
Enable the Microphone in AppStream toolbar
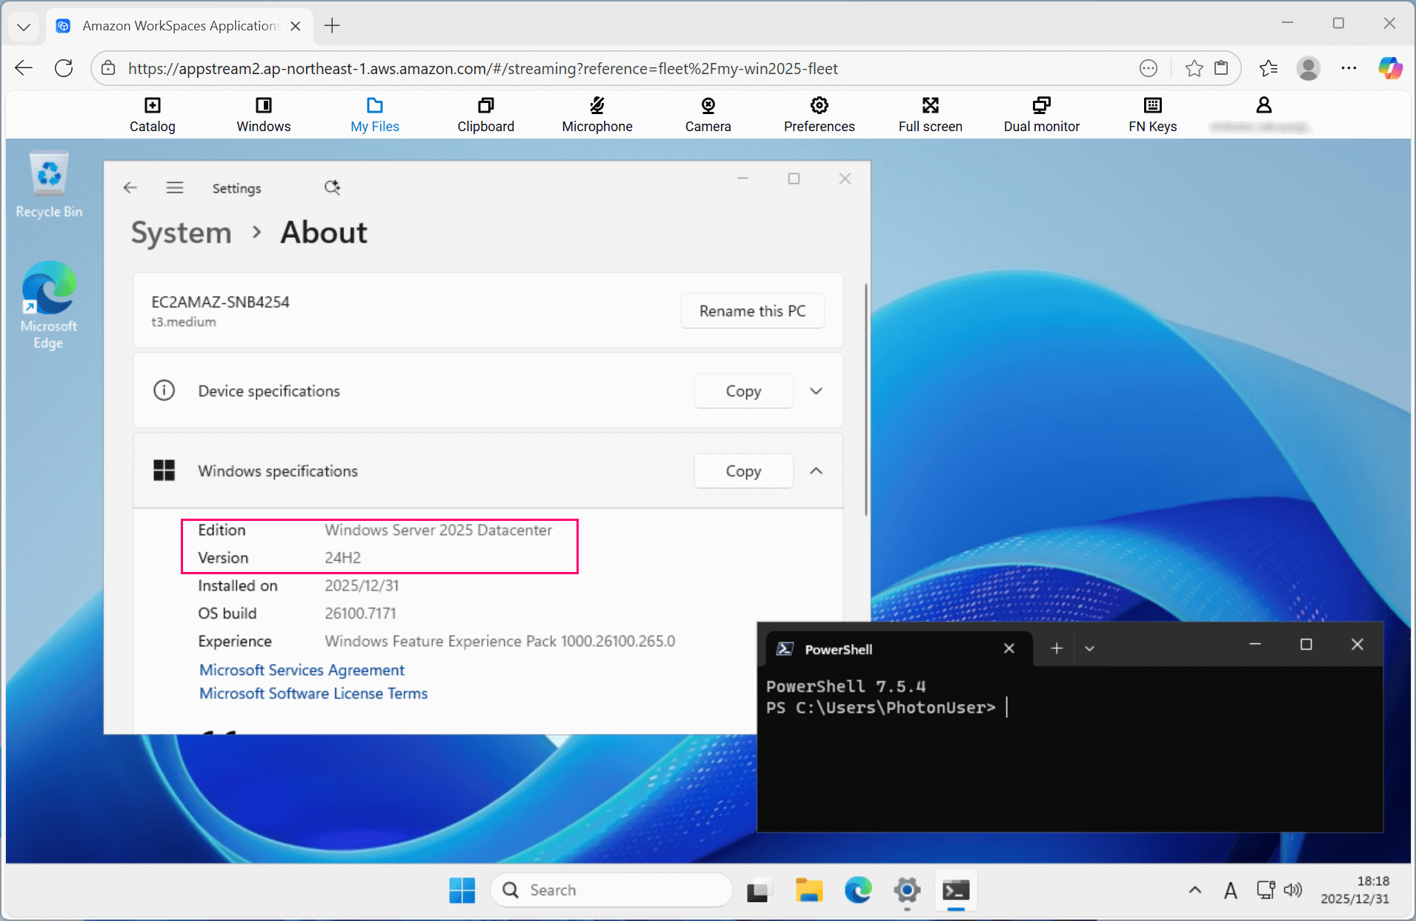click(597, 114)
